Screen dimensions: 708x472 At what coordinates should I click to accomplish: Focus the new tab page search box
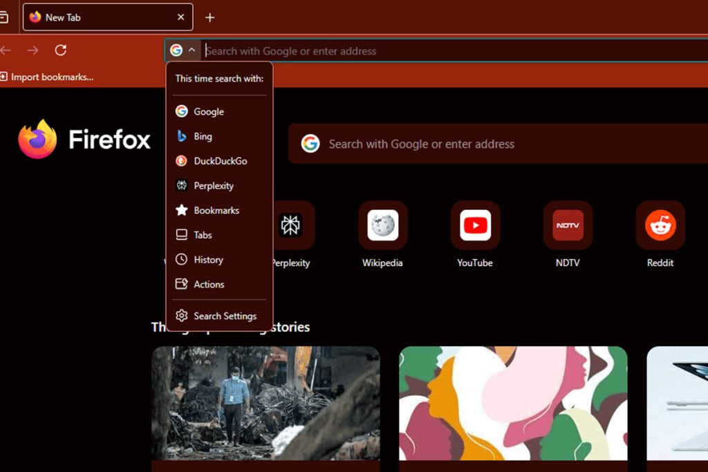tap(498, 144)
